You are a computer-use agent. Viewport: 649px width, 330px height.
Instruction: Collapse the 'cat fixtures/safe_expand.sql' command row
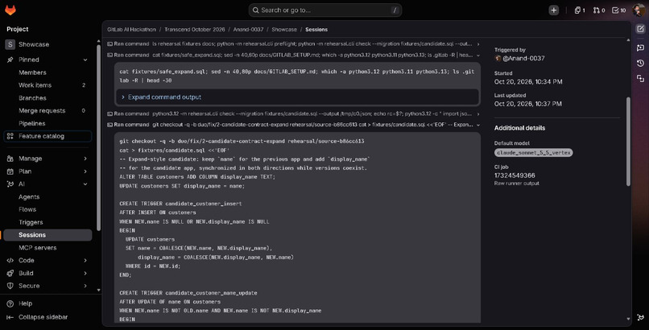click(293, 55)
